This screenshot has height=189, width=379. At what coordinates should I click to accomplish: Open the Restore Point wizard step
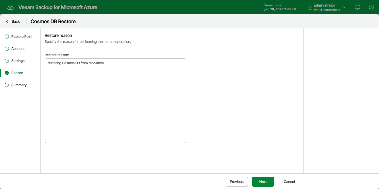click(x=22, y=37)
